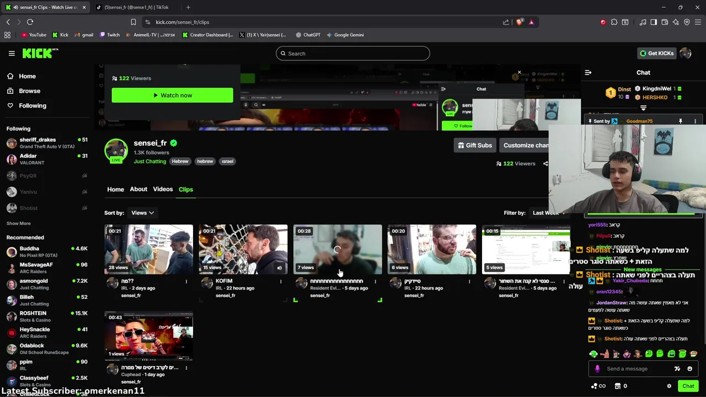This screenshot has height=397, width=706.
Task: Open the Kick hamburger sidebar menu
Action: pos(12,53)
